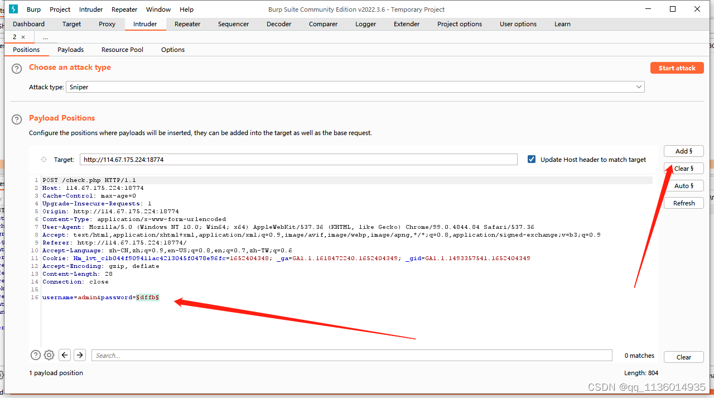
Task: Switch to the Extender tab
Action: point(407,24)
